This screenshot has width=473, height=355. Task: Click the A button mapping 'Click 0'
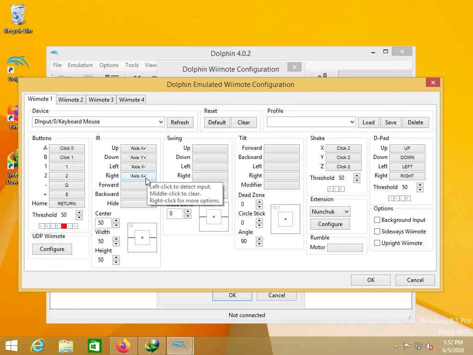67,148
